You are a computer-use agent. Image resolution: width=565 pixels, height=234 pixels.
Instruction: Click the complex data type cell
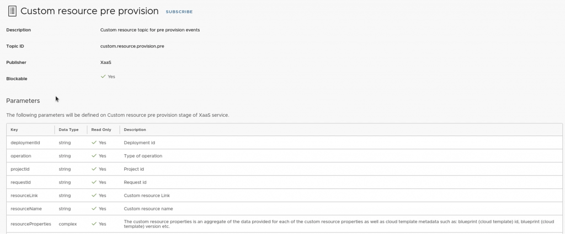[68, 224]
